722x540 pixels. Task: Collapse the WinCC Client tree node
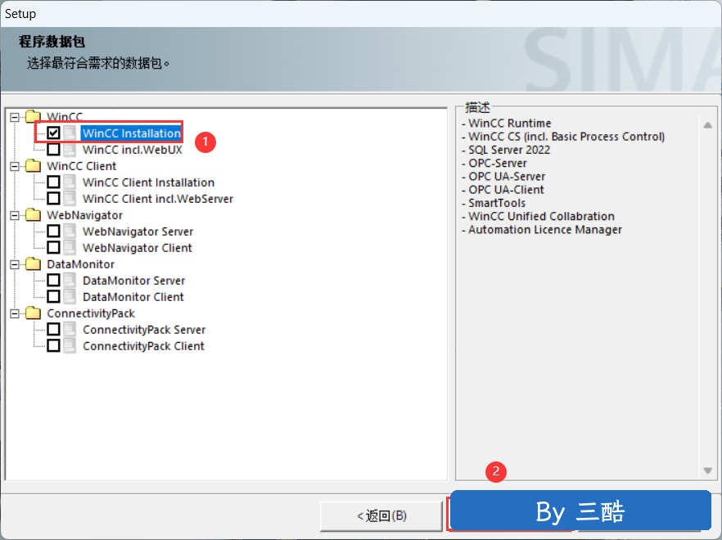click(x=15, y=166)
